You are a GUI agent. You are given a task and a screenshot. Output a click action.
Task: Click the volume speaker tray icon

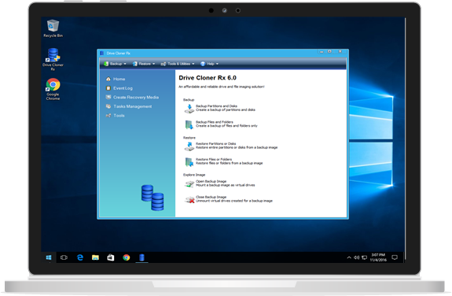pyautogui.click(x=357, y=257)
